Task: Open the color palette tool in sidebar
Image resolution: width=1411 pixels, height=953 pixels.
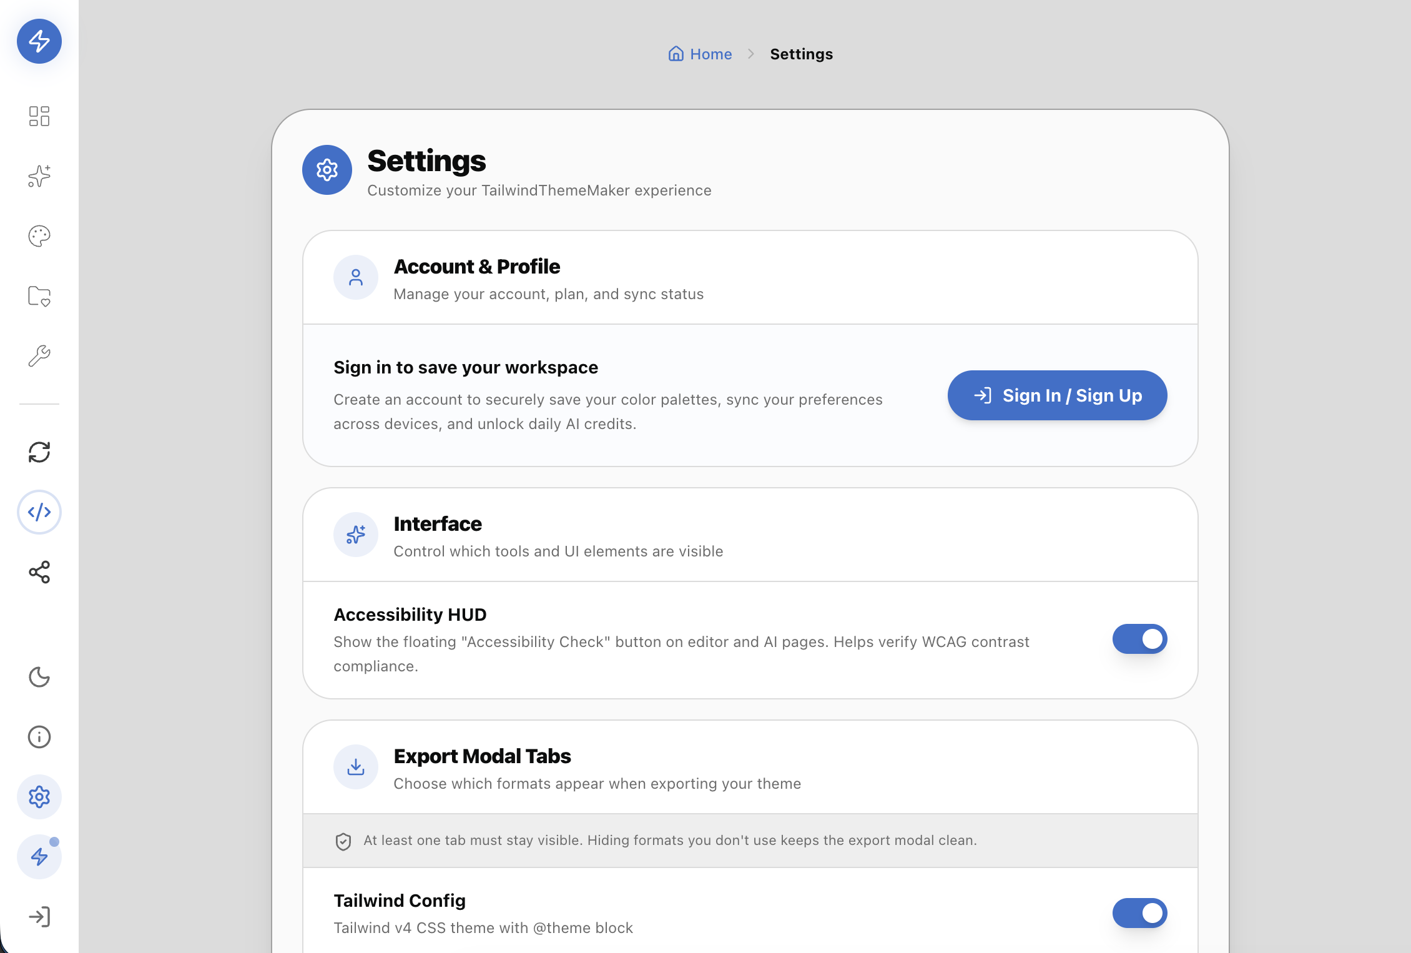Action: (x=39, y=236)
